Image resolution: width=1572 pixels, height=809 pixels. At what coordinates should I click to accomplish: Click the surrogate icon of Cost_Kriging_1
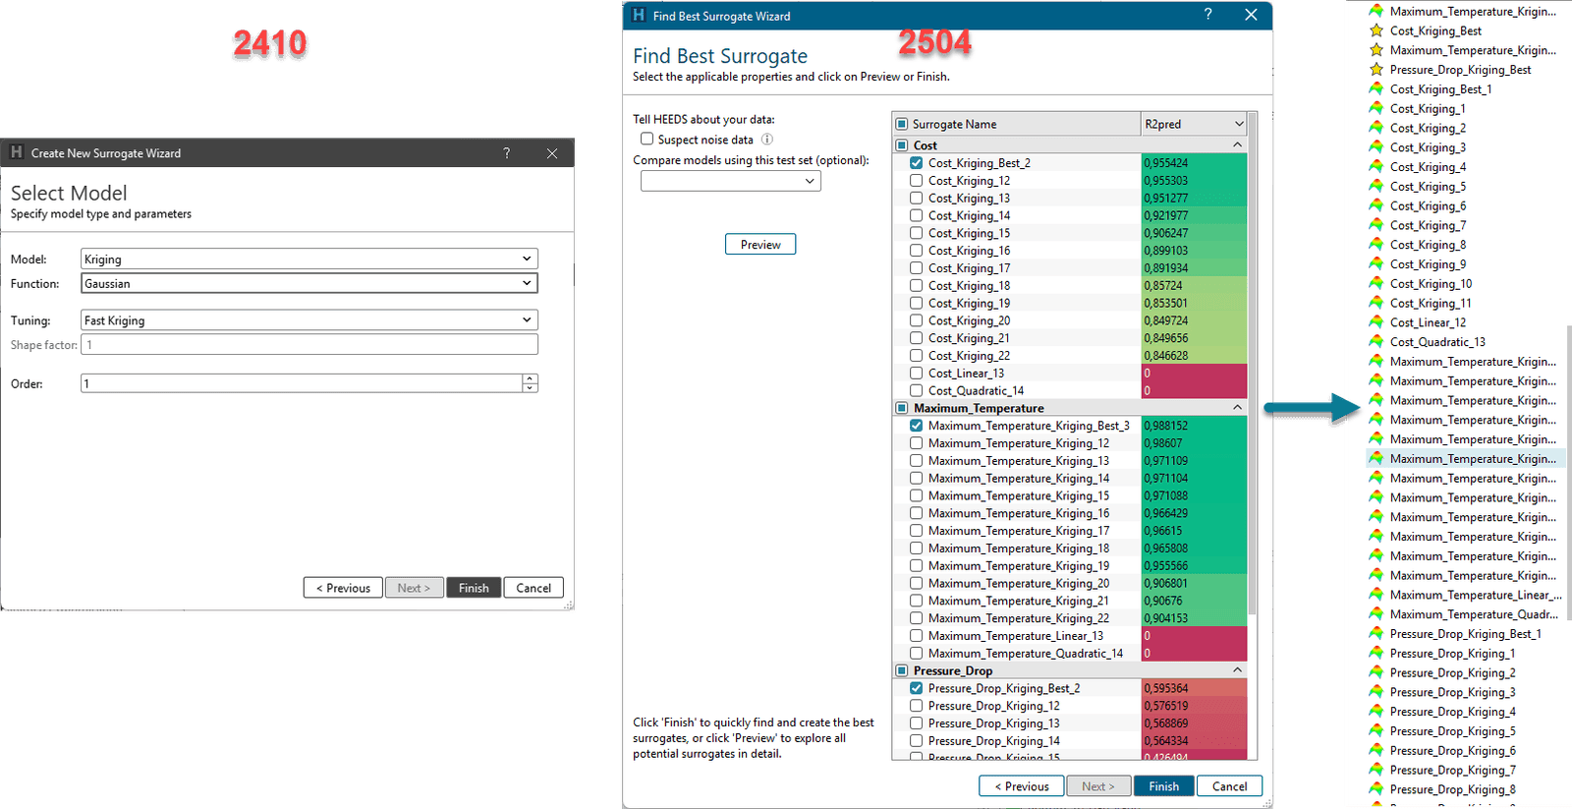tap(1376, 108)
